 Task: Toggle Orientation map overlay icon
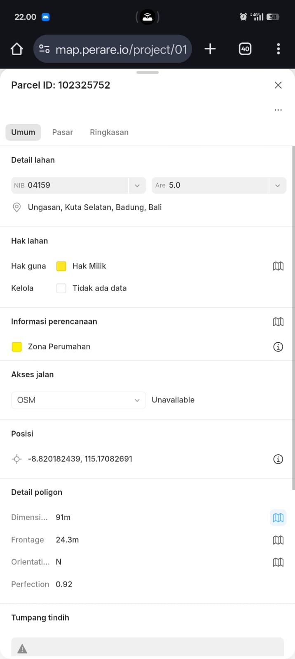click(278, 562)
